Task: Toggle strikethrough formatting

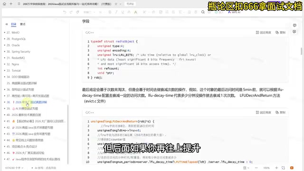Action: pyautogui.click(x=129, y=12)
